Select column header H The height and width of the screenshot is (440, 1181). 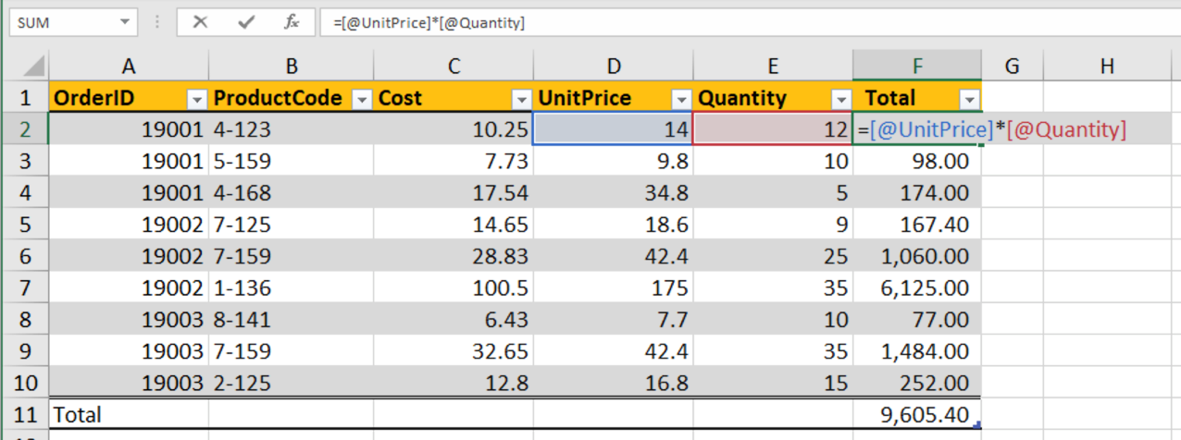click(1107, 66)
